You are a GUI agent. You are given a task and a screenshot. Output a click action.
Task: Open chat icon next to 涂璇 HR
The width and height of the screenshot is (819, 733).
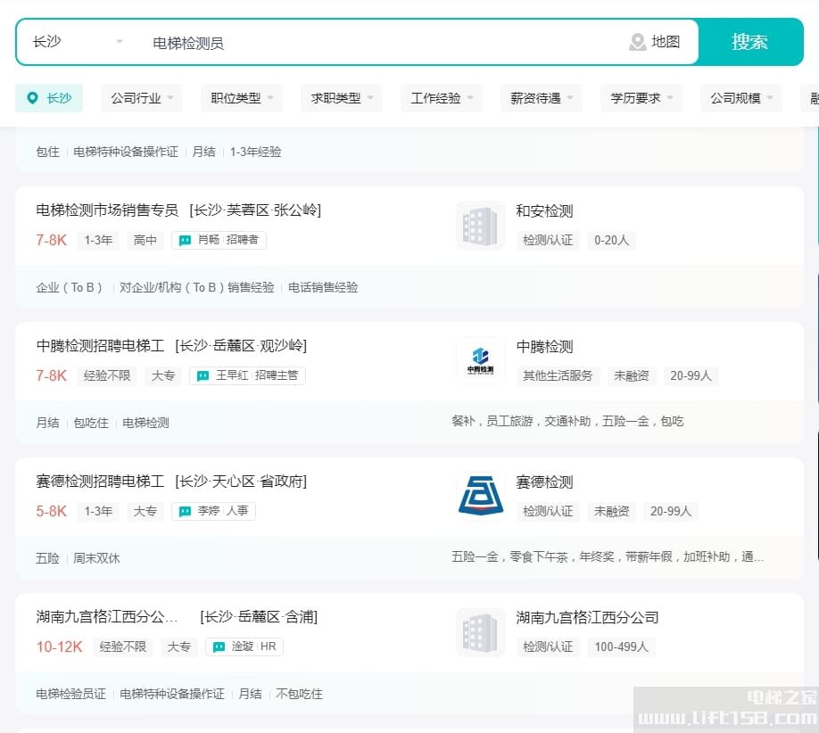[x=219, y=647]
